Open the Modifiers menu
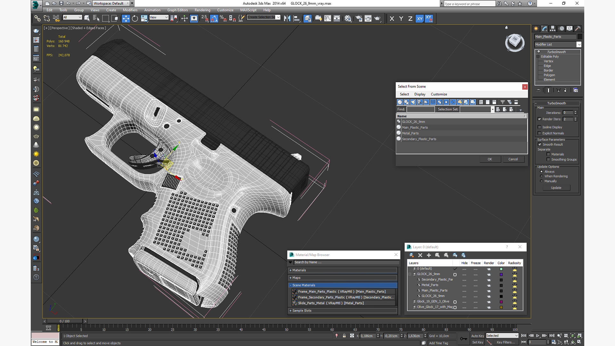 130,10
